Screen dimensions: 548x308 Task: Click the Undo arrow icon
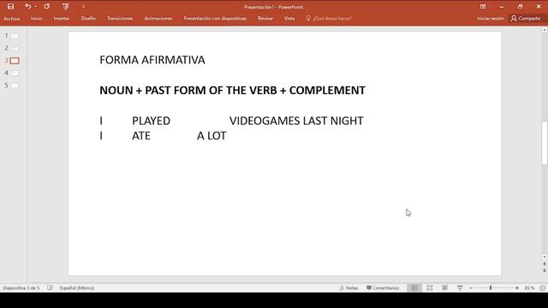(x=28, y=6)
